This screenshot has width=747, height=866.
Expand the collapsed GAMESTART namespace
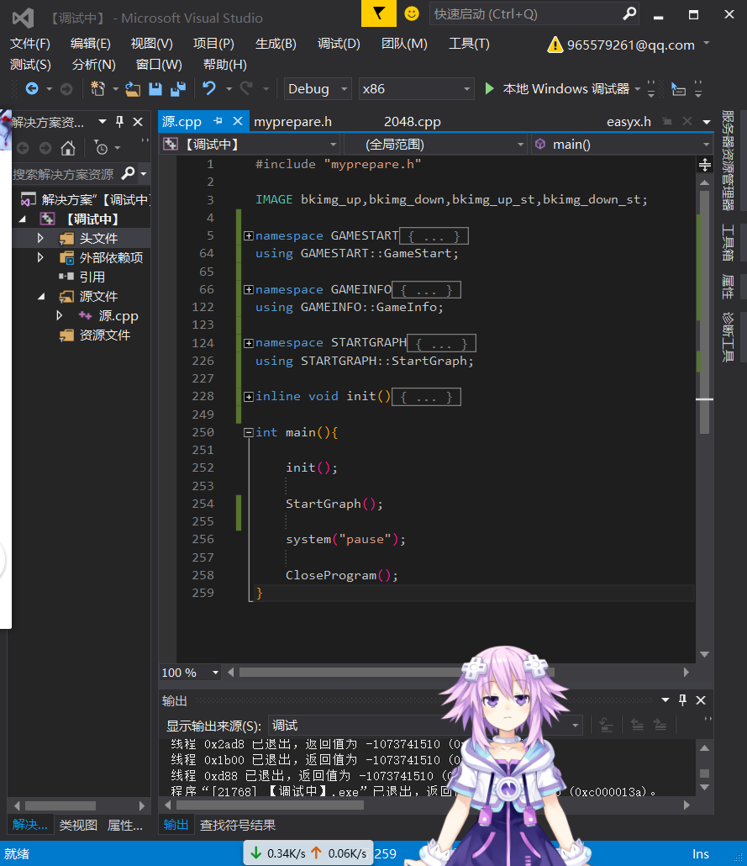coord(249,236)
